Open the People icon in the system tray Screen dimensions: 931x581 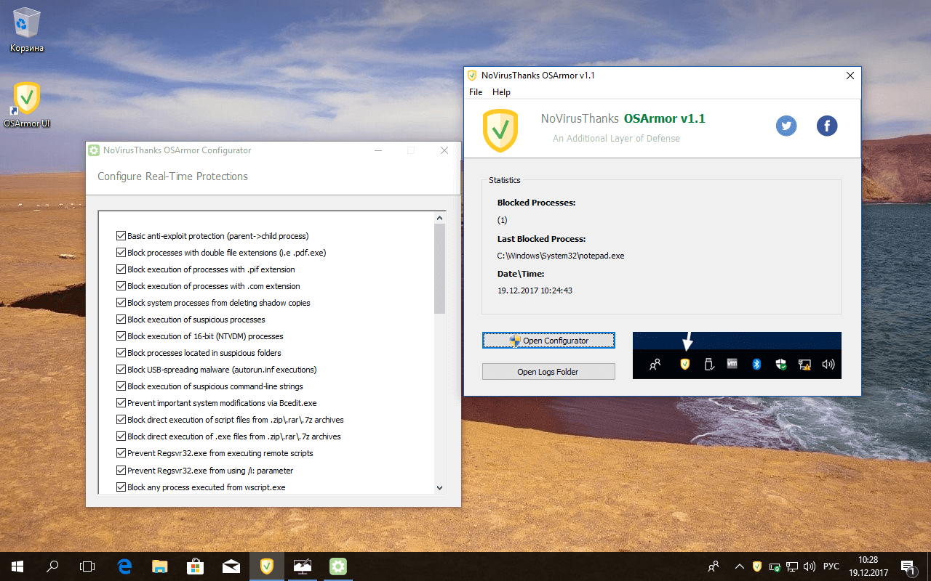714,566
